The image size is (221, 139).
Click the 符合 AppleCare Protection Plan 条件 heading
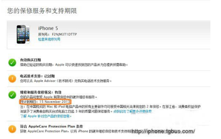pos(52,126)
